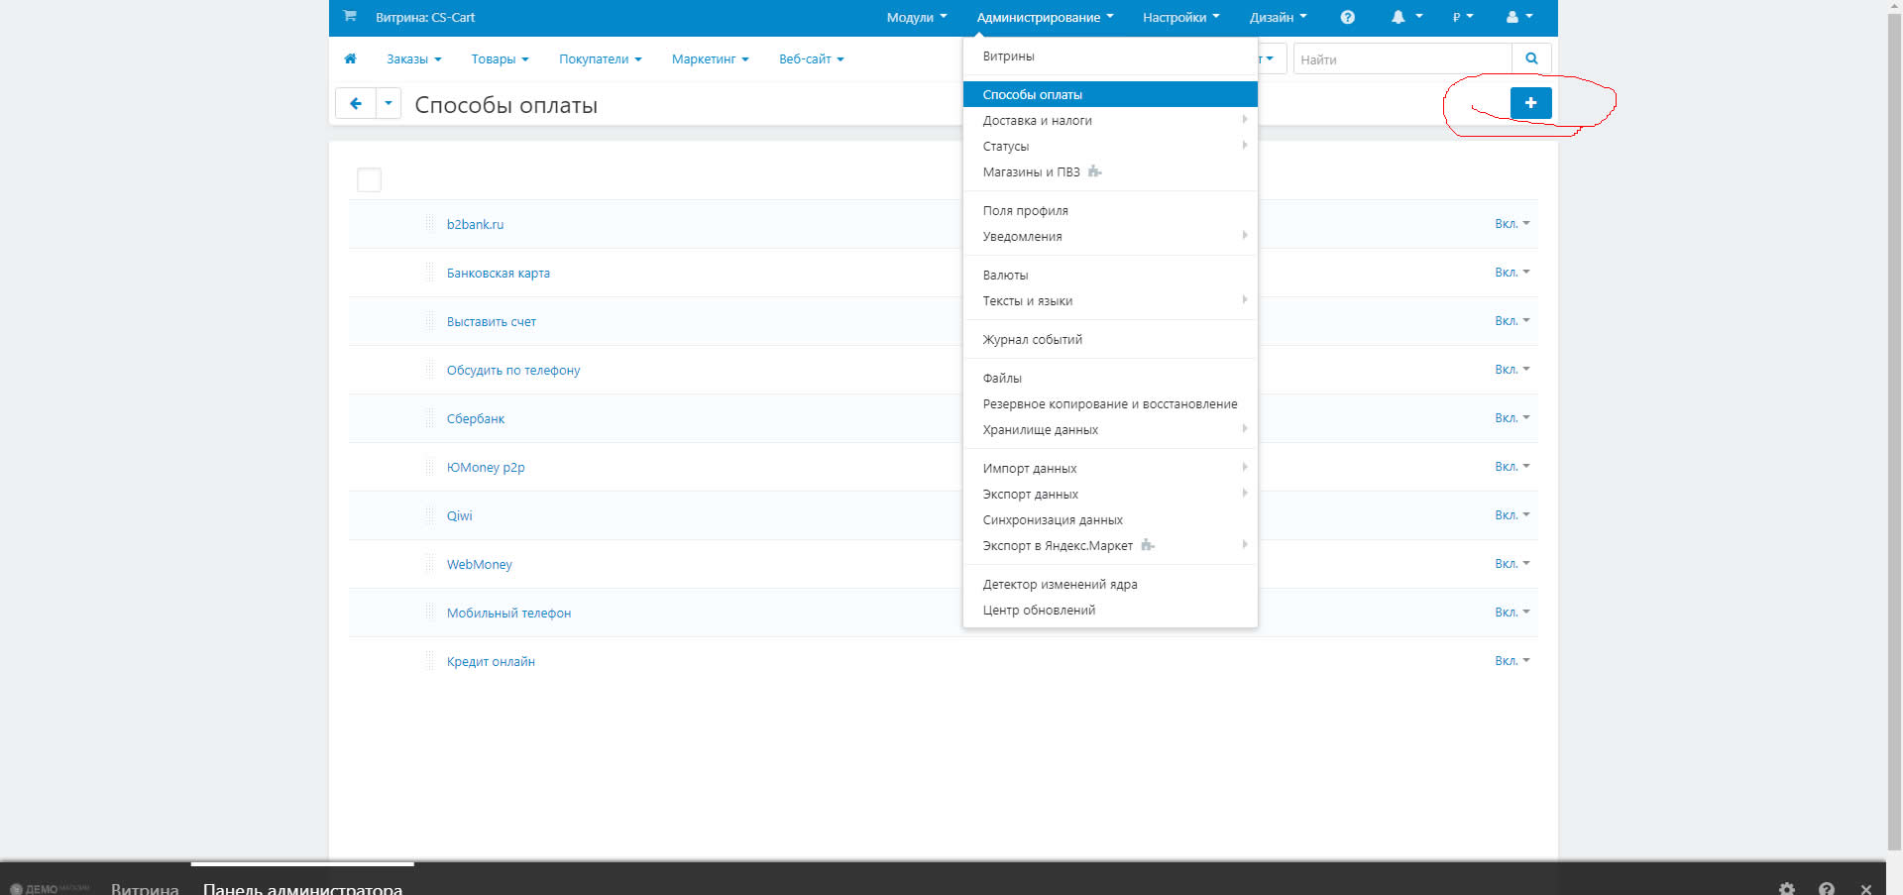Open the notifications bell menu
This screenshot has height=895, width=1903.
(1405, 18)
